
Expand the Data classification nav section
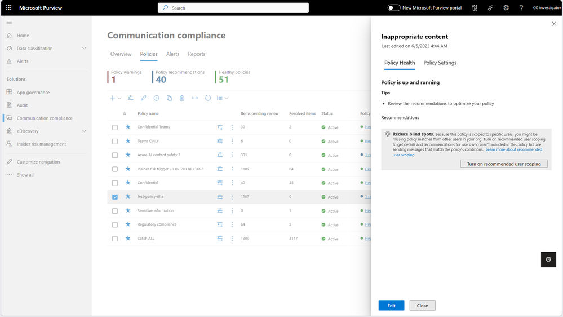click(84, 49)
